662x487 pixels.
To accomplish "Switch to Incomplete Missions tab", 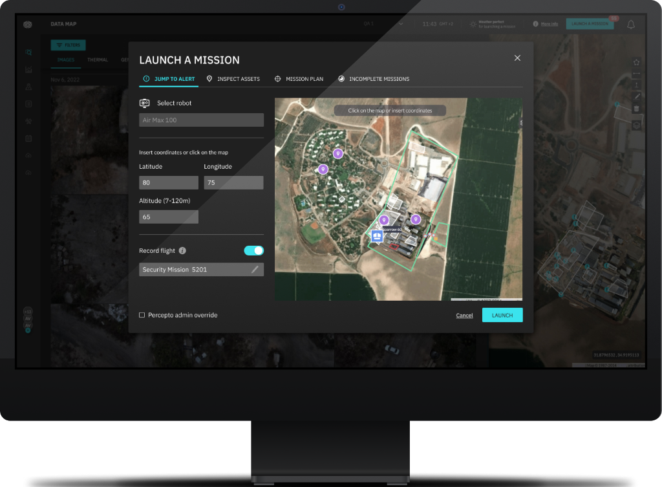I will coord(374,79).
